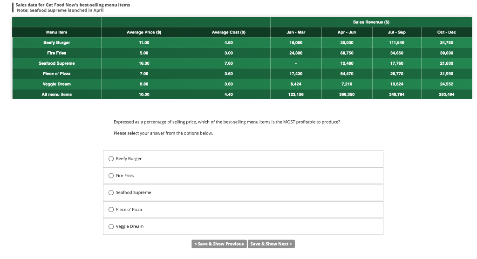Click the Sales Revenue ($) header cell

click(371, 22)
